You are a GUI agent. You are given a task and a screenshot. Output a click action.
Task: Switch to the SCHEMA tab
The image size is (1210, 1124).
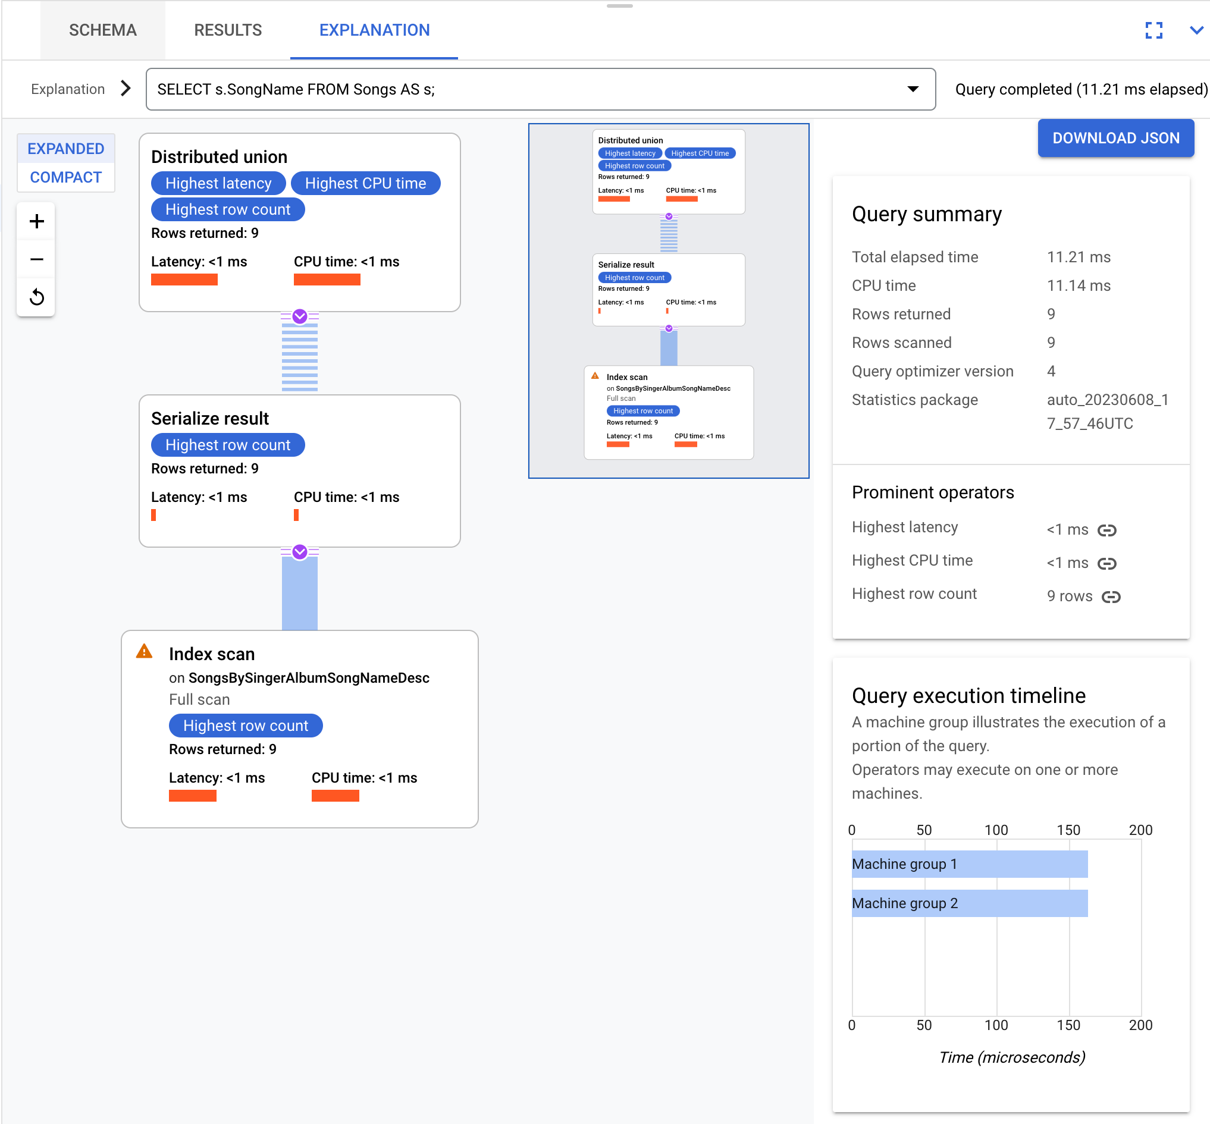coord(102,30)
